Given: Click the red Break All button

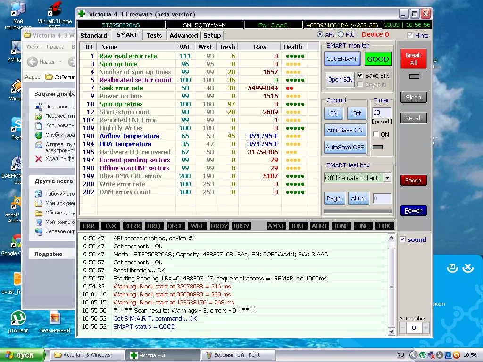Looking at the screenshot, I should pyautogui.click(x=413, y=59).
